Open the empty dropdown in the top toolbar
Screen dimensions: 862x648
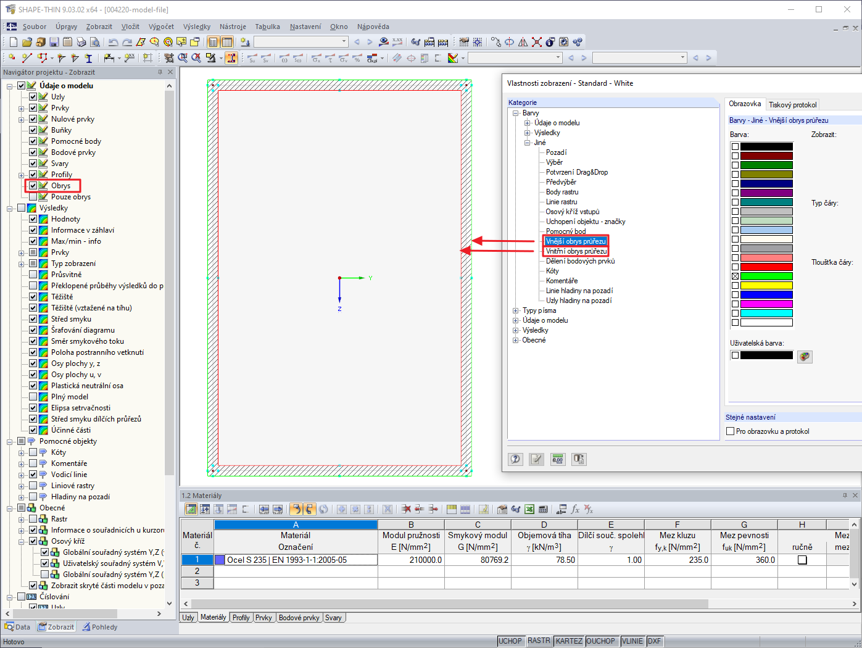pyautogui.click(x=301, y=42)
